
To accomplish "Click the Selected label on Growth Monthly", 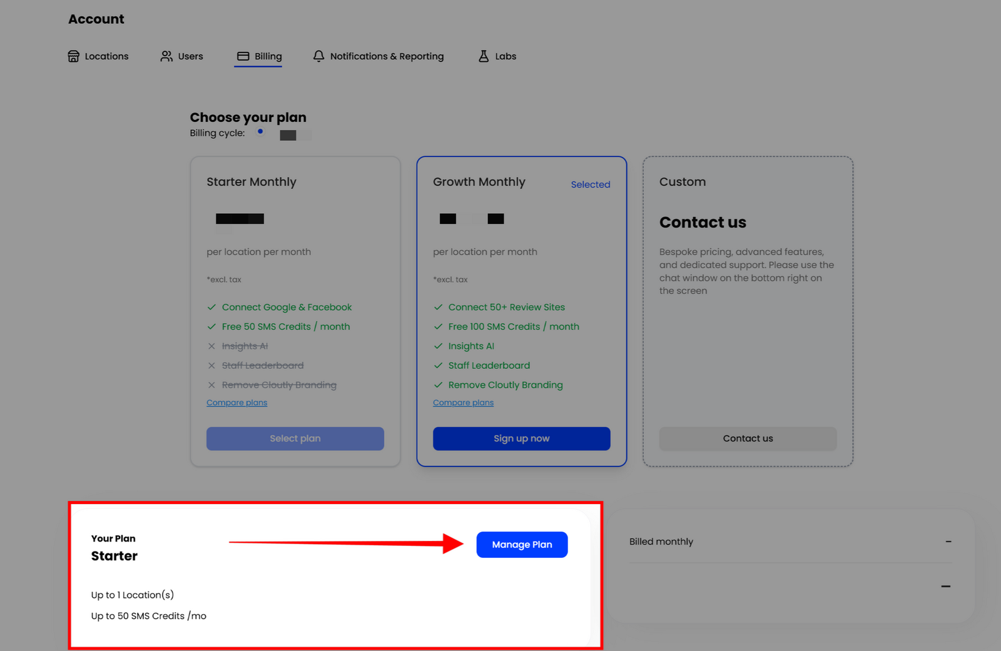I will [x=590, y=184].
